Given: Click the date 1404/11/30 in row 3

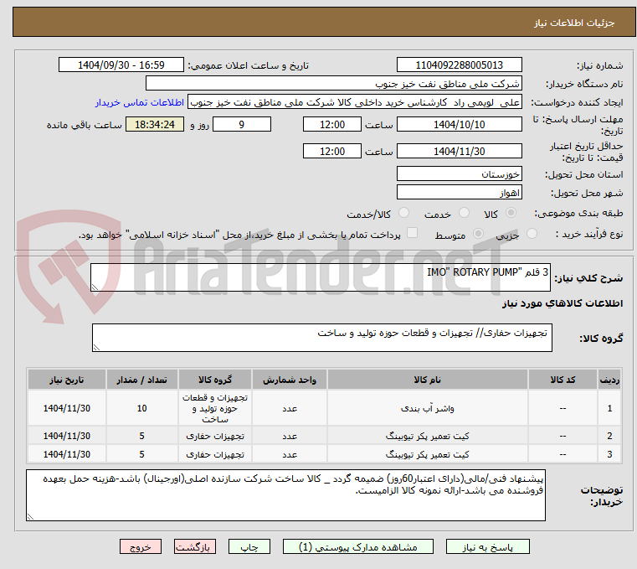Looking at the screenshot, I should click(67, 454).
